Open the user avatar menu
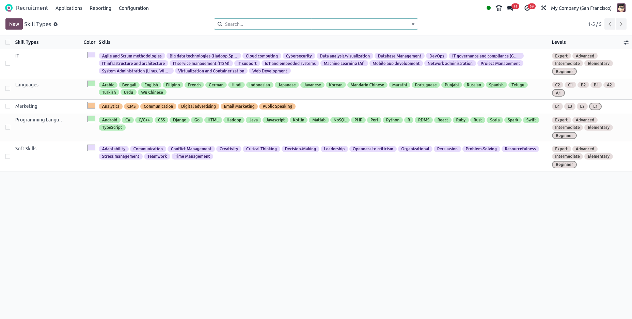The image size is (632, 319). point(621,8)
